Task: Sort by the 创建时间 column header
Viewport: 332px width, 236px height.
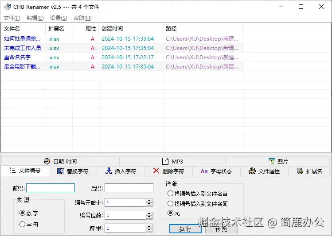Action: (x=131, y=28)
